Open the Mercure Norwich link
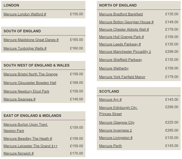The image size is (182, 159). 18,153
